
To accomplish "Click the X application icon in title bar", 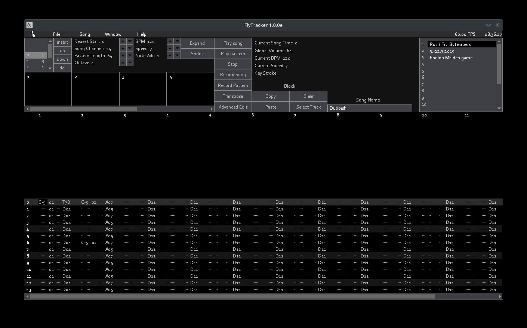I will [30, 25].
